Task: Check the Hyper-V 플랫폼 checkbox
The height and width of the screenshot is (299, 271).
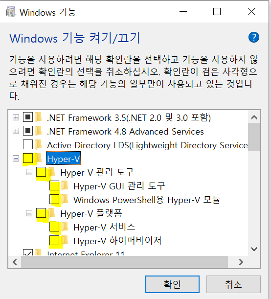Action: pos(41,213)
